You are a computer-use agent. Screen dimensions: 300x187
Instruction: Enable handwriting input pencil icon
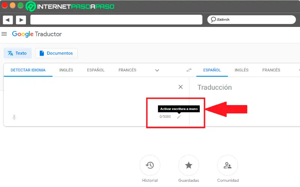click(x=179, y=117)
